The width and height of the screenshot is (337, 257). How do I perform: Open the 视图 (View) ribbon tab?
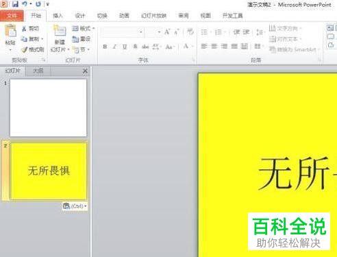(x=205, y=16)
